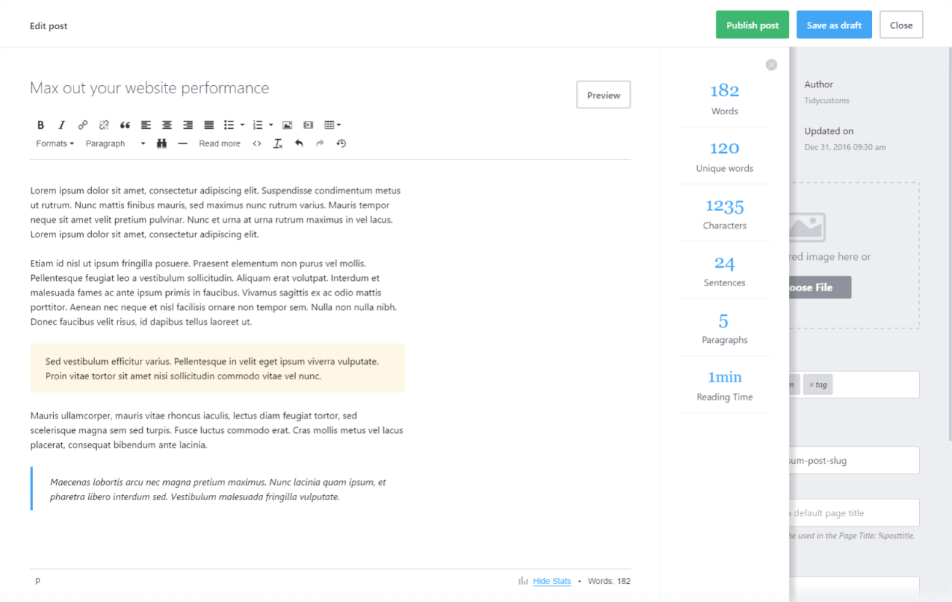Click the insert image icon
This screenshot has height=602, width=952.
[x=287, y=125]
